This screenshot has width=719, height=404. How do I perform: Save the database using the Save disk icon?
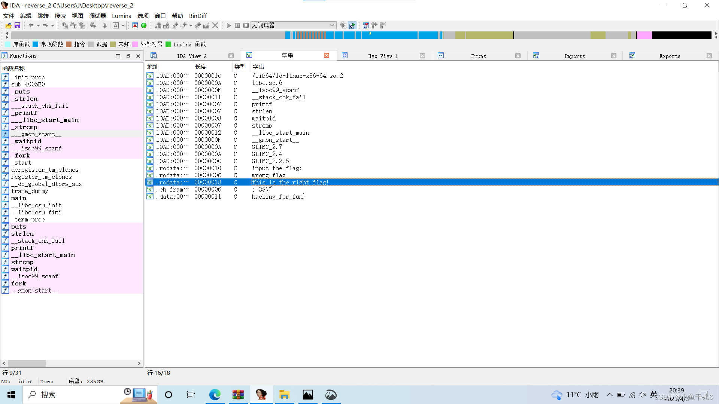(x=17, y=25)
